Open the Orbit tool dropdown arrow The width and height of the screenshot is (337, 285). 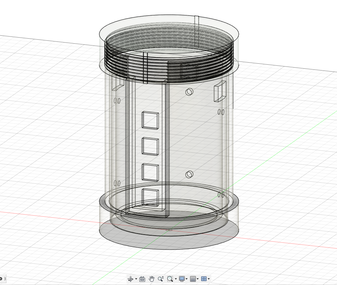136,279
